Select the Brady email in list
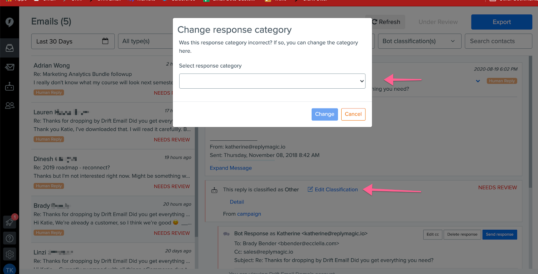The width and height of the screenshot is (538, 274). click(113, 219)
